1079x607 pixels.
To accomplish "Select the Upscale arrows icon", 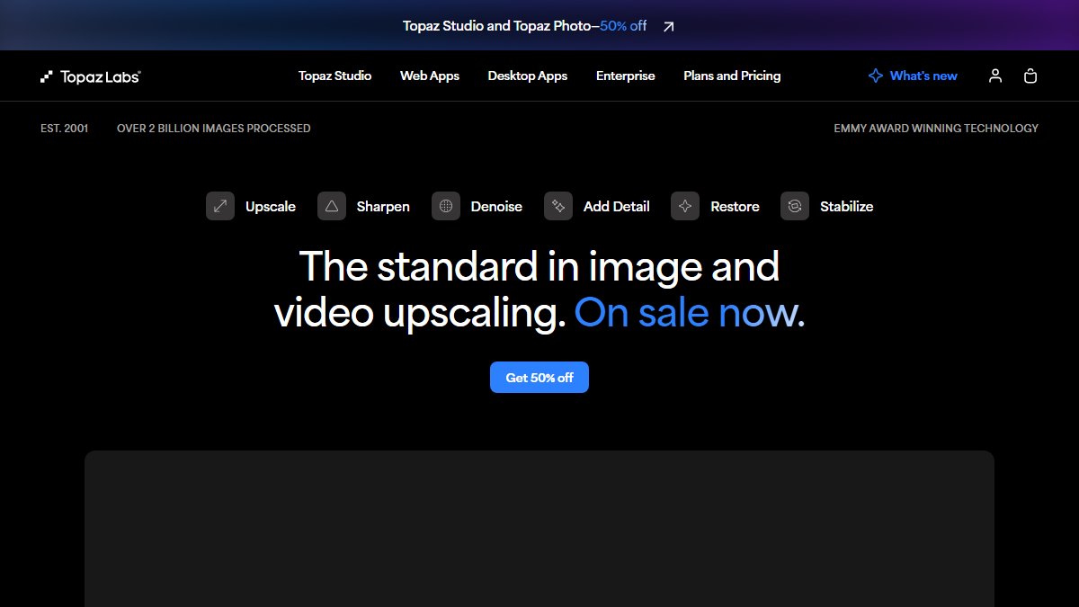I will pyautogui.click(x=220, y=206).
